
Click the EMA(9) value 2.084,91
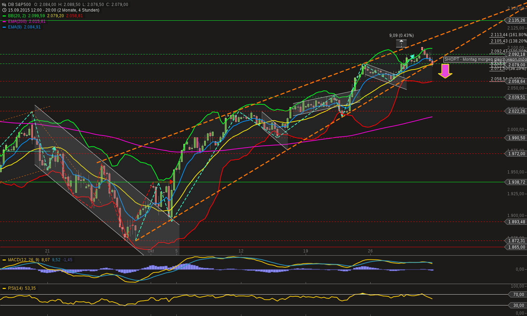[32, 27]
